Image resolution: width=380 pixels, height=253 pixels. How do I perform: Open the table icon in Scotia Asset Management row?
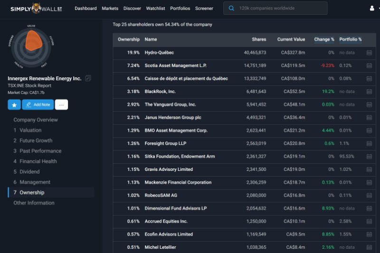pyautogui.click(x=369, y=66)
